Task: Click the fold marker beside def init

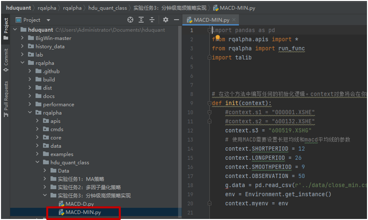Action: [209, 103]
